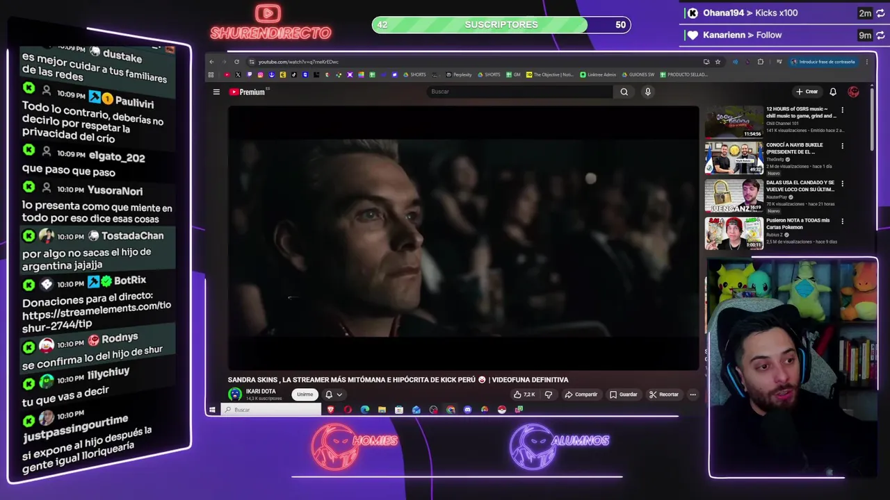The width and height of the screenshot is (890, 500).
Task: Open the Pokeball app on taskbar
Action: pyautogui.click(x=502, y=410)
